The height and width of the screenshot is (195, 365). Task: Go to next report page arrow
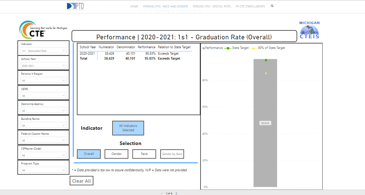click(176, 193)
